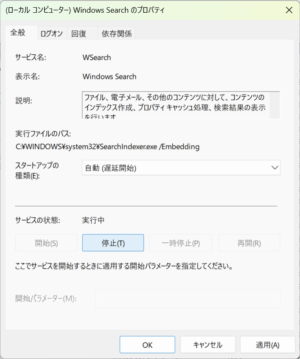The width and height of the screenshot is (300, 359).
Task: Click the 適用(A) button
Action: point(267,345)
